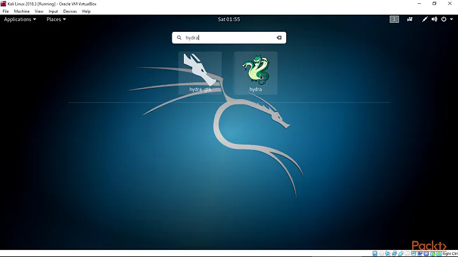Launch the hydra application
Image resolution: width=458 pixels, height=257 pixels.
(256, 73)
